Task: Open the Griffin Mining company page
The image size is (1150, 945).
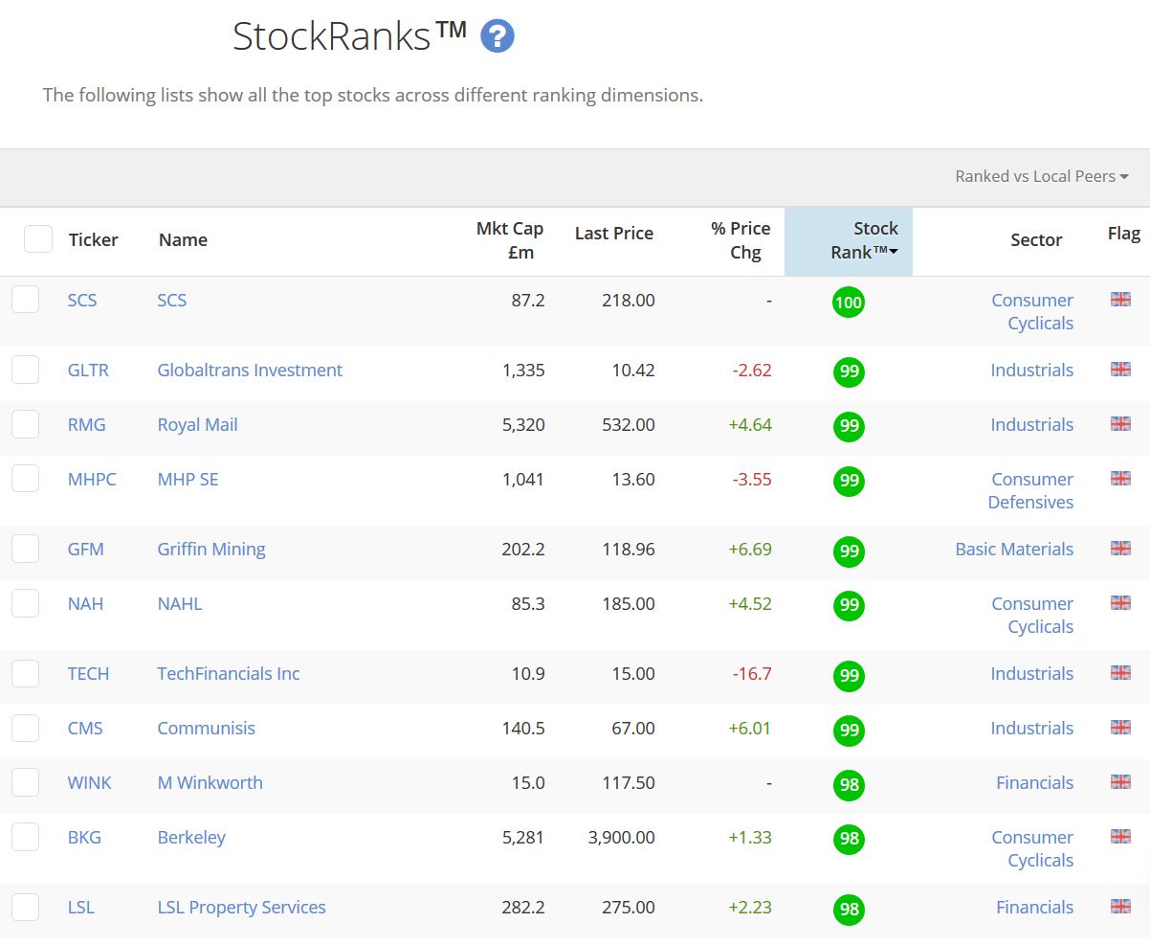Action: pyautogui.click(x=211, y=549)
